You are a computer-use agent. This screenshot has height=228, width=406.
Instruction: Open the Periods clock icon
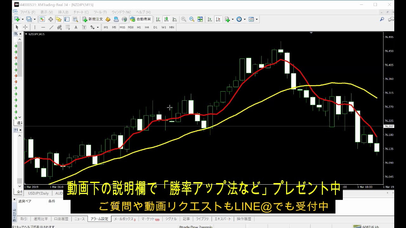coord(239,19)
